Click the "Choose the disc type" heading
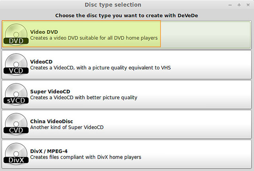Image resolution: width=254 pixels, height=171 pixels. [127, 15]
